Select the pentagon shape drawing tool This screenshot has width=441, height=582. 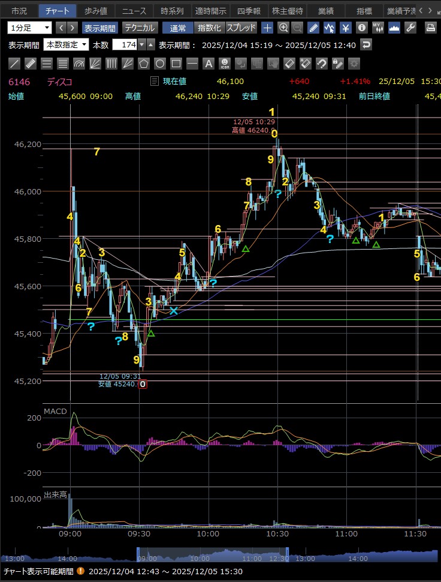click(144, 64)
